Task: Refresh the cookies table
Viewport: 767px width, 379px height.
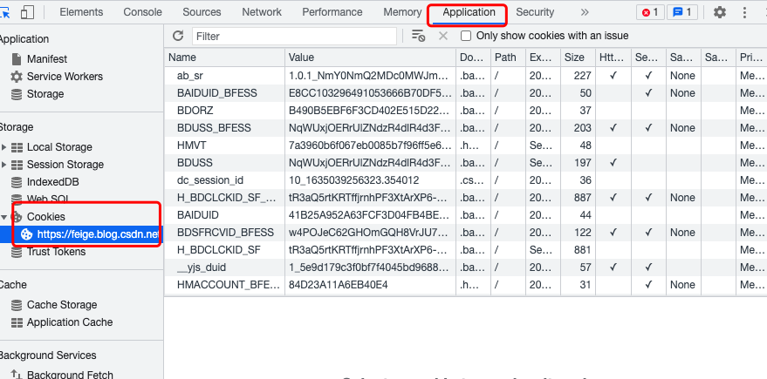Action: pyautogui.click(x=178, y=36)
